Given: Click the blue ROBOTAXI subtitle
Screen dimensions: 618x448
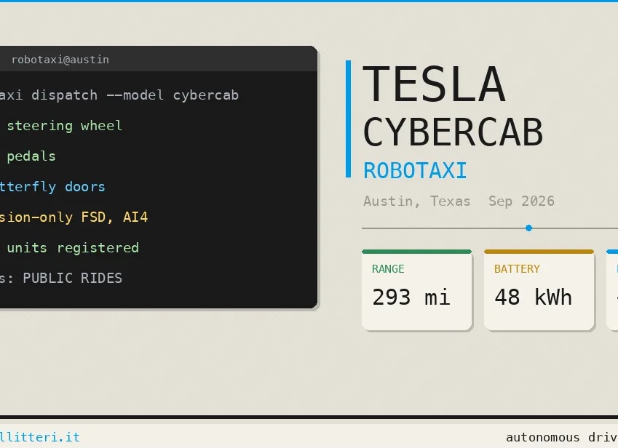Looking at the screenshot, I should pos(415,171).
